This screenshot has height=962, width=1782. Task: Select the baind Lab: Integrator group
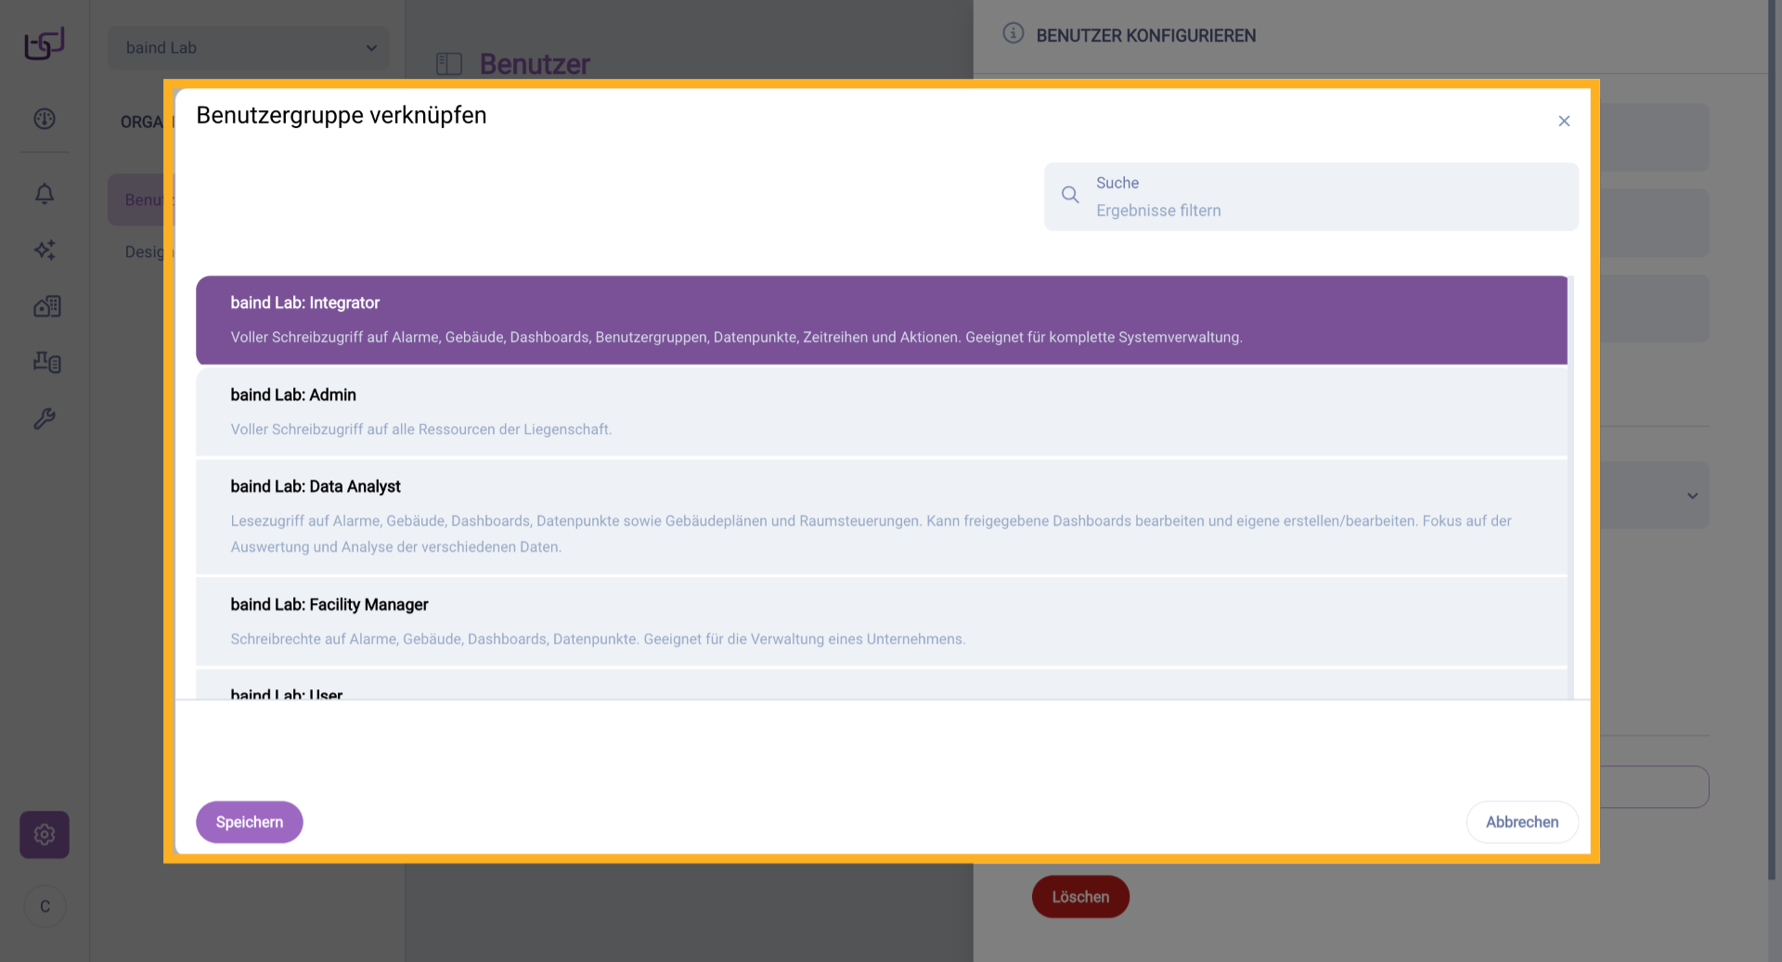[x=881, y=320]
